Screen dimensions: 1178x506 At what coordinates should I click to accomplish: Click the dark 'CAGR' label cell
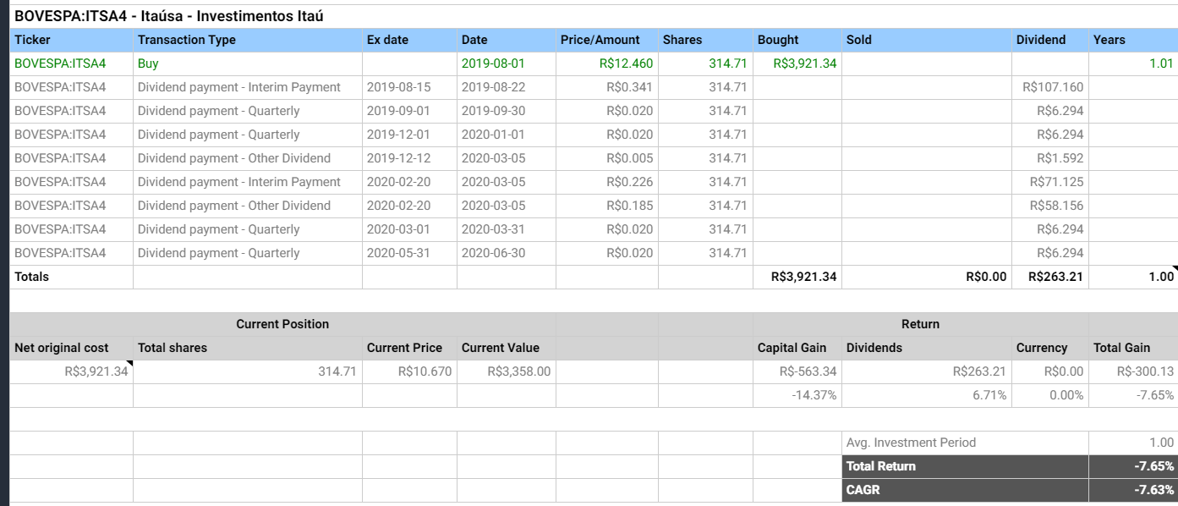[966, 490]
